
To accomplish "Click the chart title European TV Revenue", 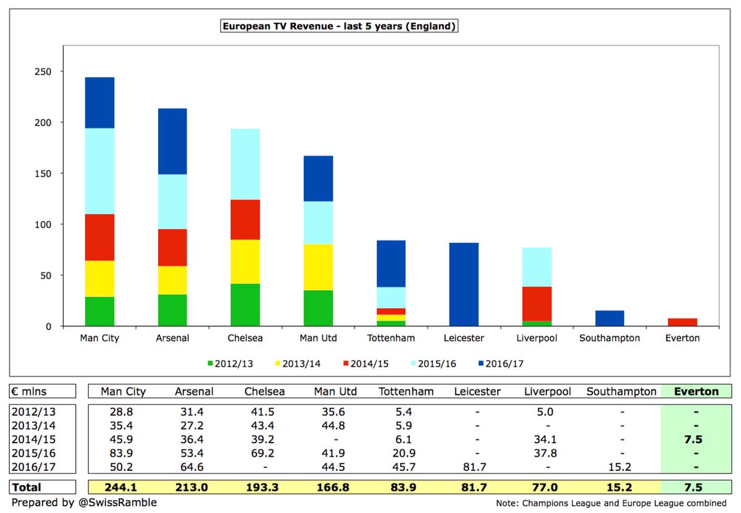I will click(x=338, y=27).
